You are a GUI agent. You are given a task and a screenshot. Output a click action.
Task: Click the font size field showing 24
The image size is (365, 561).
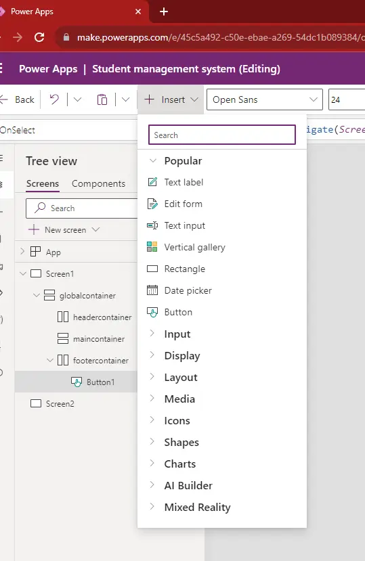point(346,99)
